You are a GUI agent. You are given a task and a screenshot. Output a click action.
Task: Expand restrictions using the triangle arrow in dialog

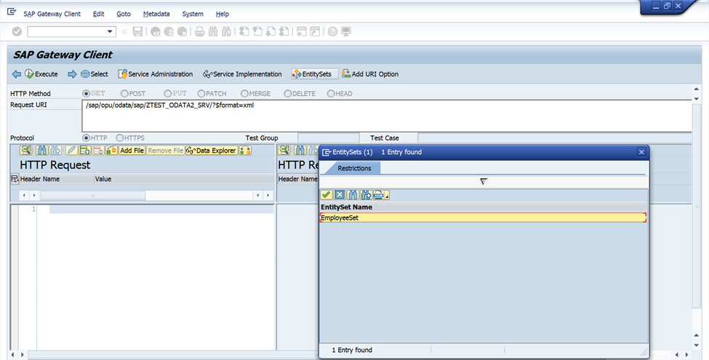coord(484,181)
